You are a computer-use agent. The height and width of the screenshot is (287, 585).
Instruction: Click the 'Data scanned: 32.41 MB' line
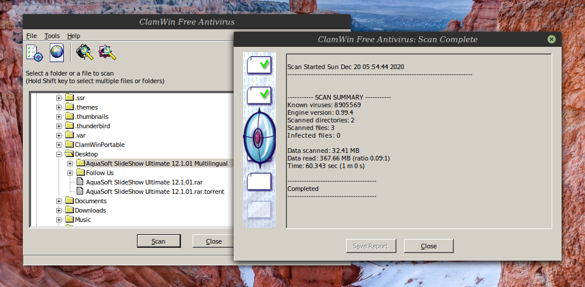323,151
